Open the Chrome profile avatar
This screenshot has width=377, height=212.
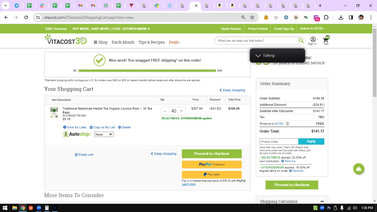(x=361, y=17)
